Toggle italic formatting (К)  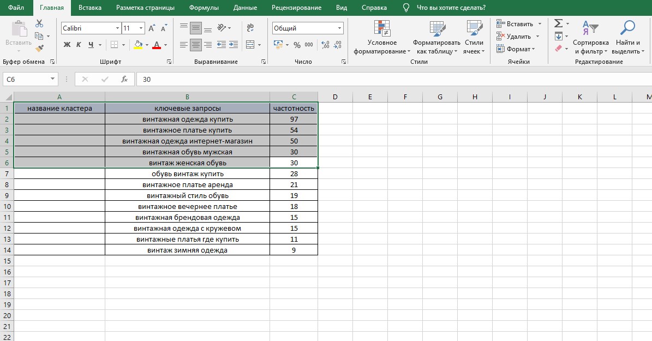[x=79, y=45]
